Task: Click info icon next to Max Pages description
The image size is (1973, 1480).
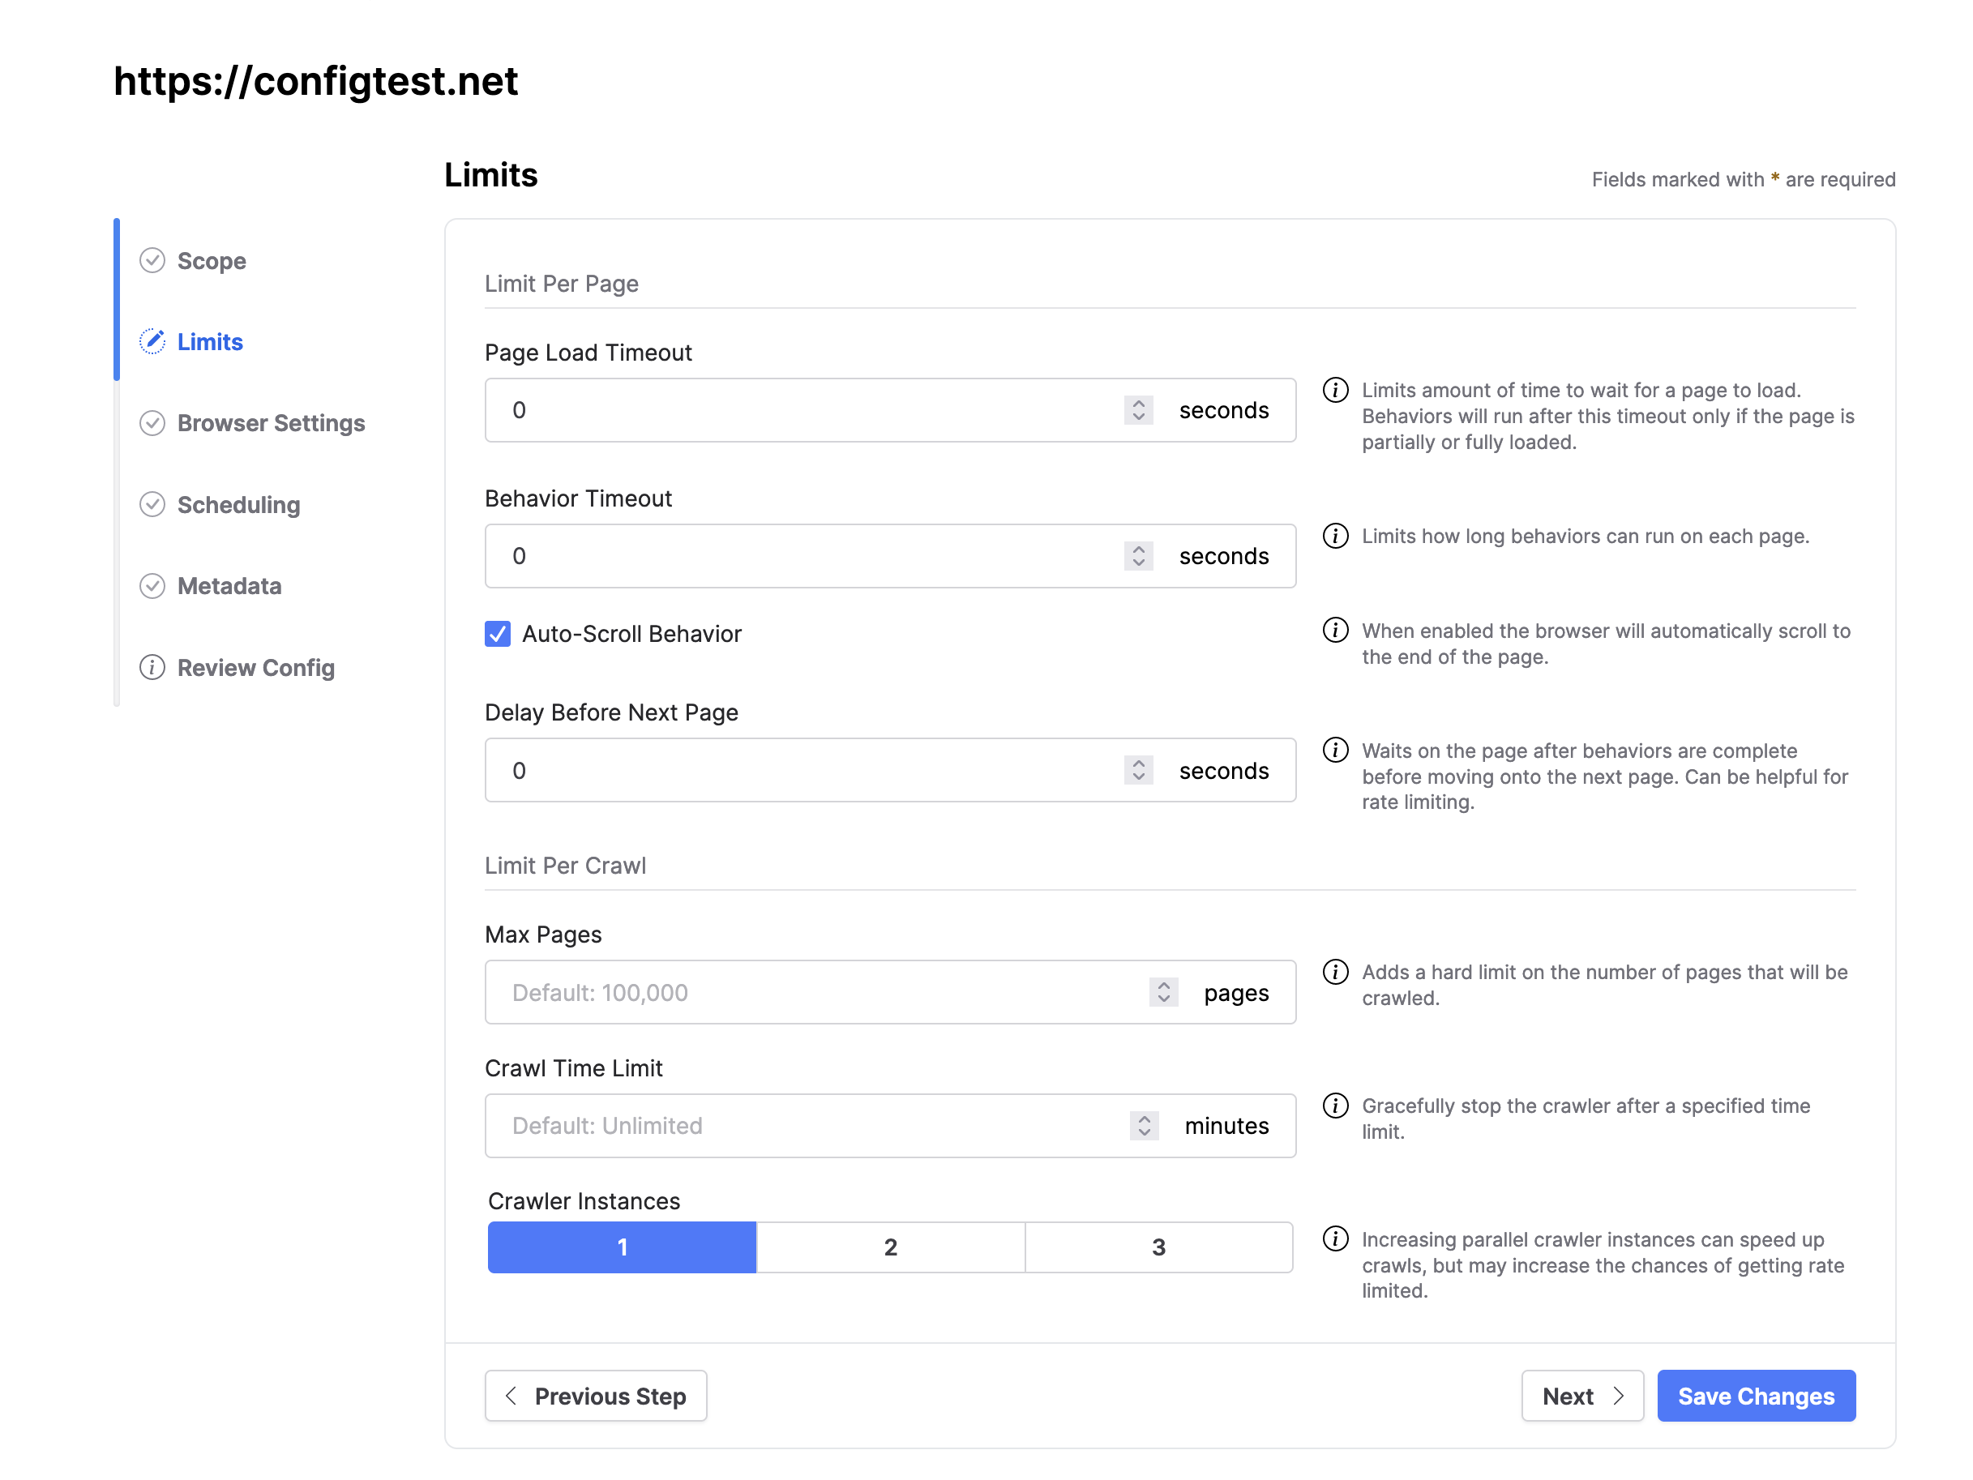Action: [1334, 972]
